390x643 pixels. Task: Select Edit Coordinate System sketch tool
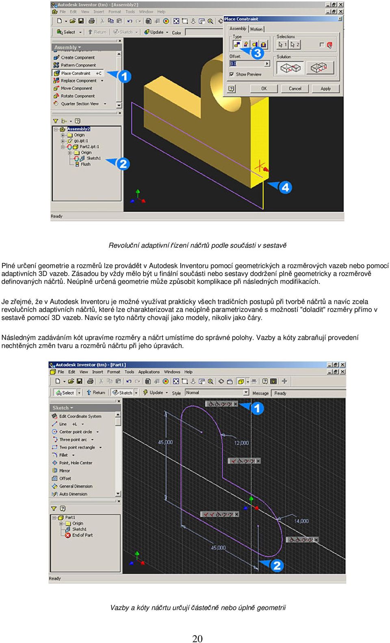pyautogui.click(x=77, y=416)
